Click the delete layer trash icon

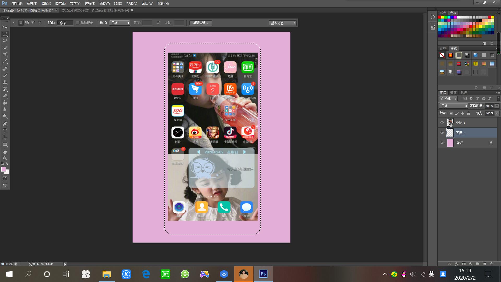(x=492, y=264)
